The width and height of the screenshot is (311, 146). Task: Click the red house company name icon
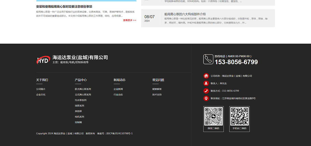point(206,76)
